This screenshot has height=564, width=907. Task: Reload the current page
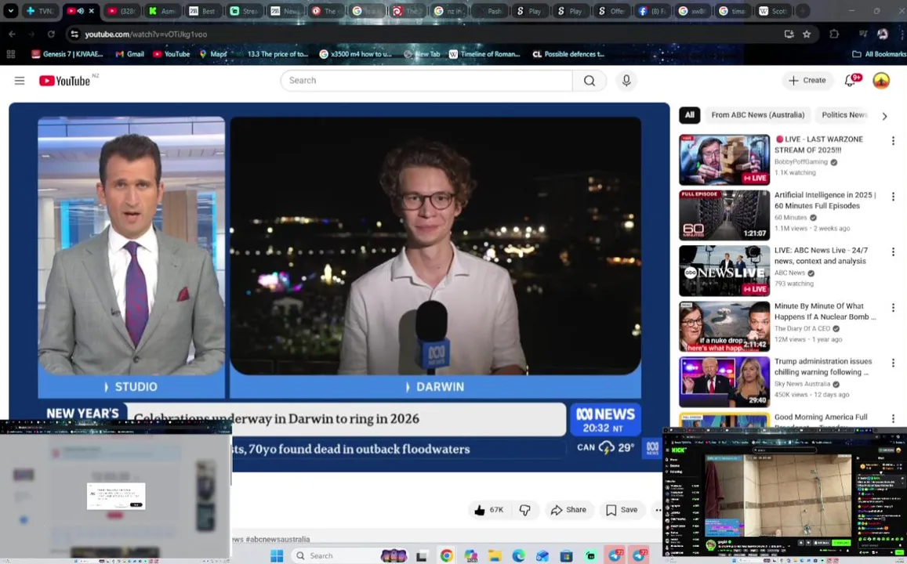[x=51, y=34]
